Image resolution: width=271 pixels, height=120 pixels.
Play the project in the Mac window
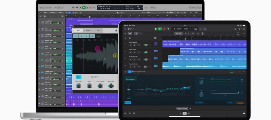click(84, 8)
